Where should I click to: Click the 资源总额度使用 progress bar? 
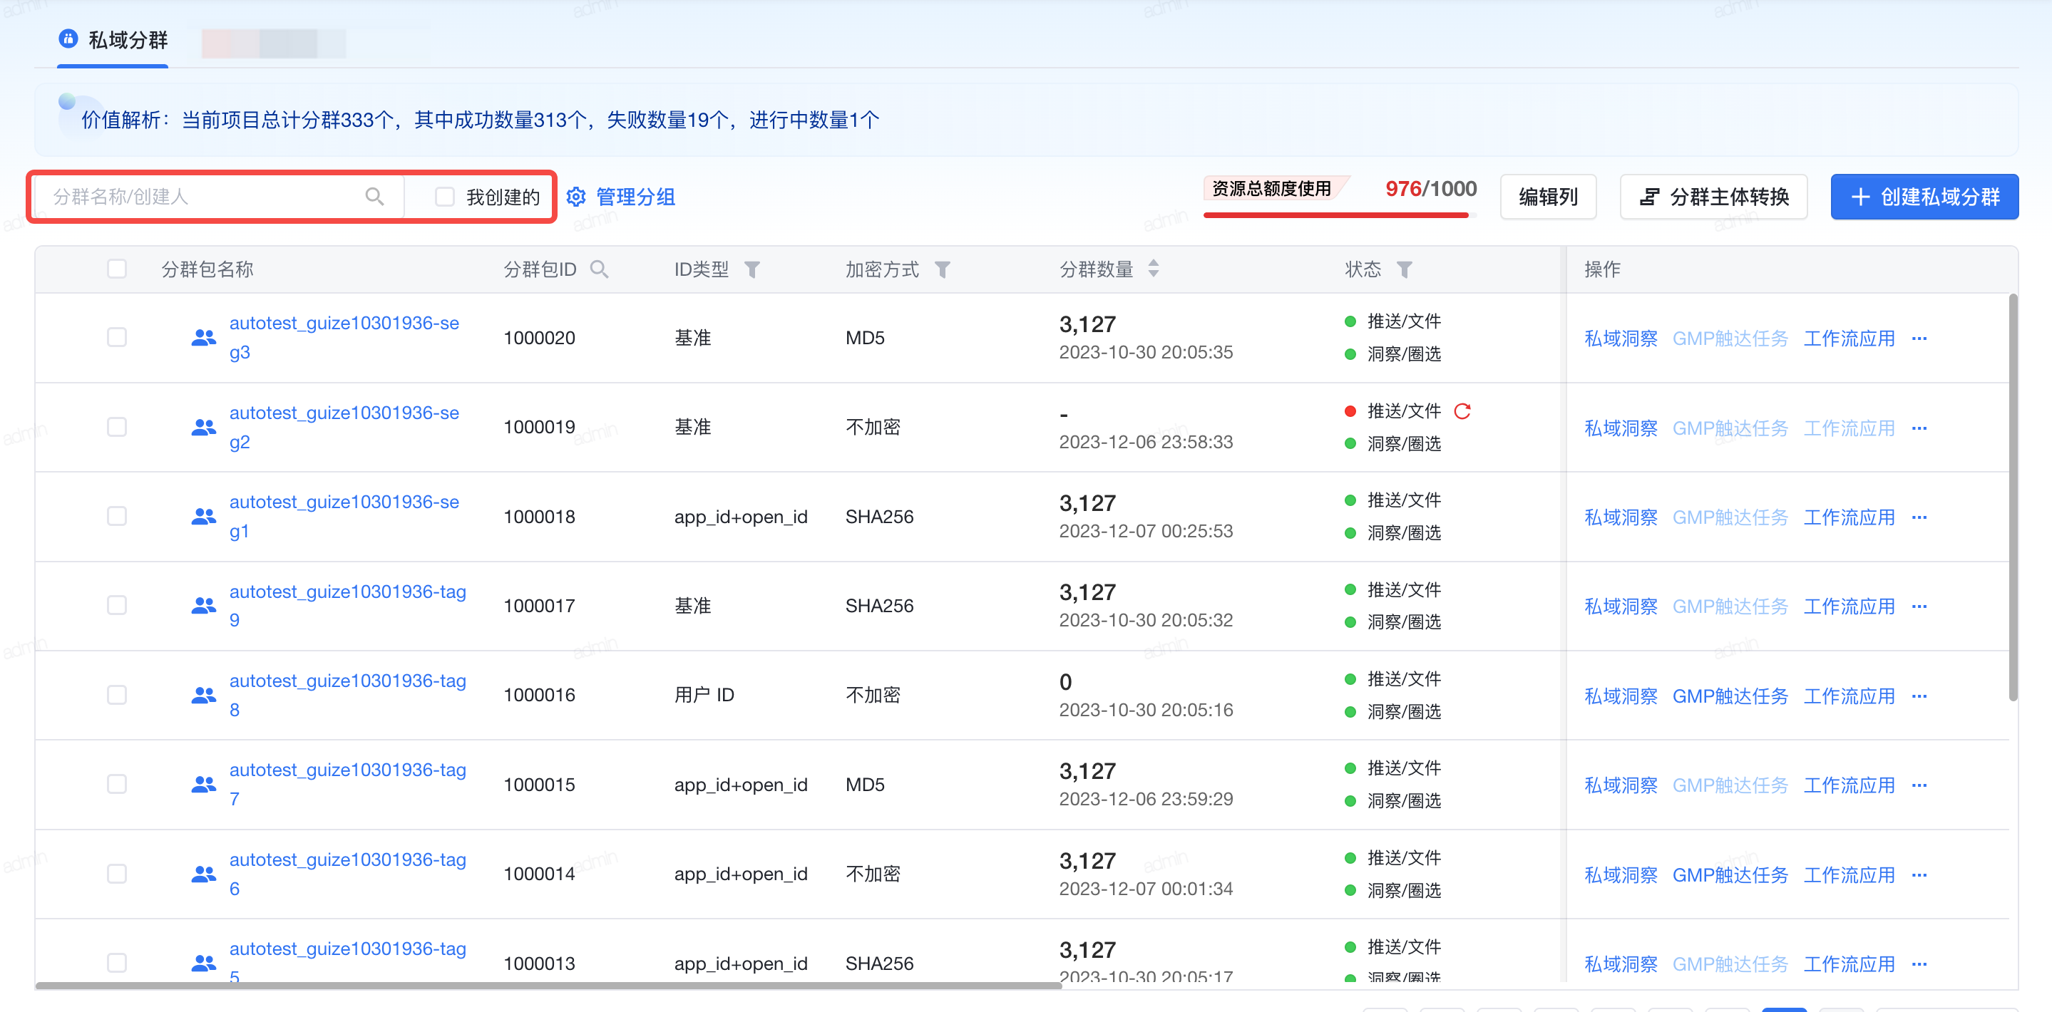pyautogui.click(x=1340, y=215)
